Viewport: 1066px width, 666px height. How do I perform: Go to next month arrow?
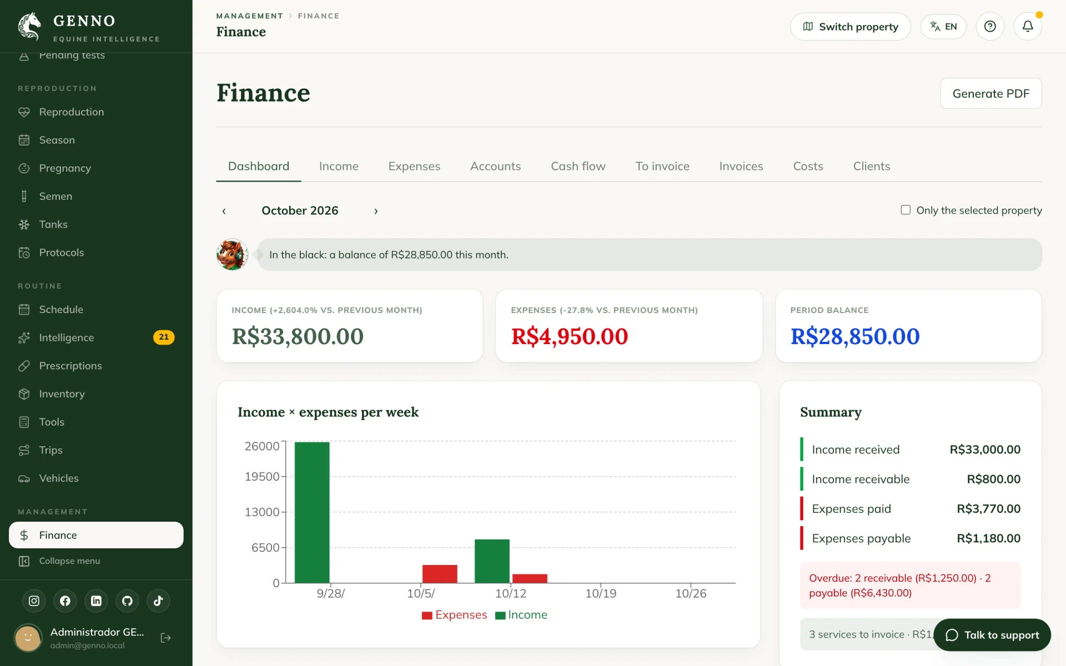(376, 211)
